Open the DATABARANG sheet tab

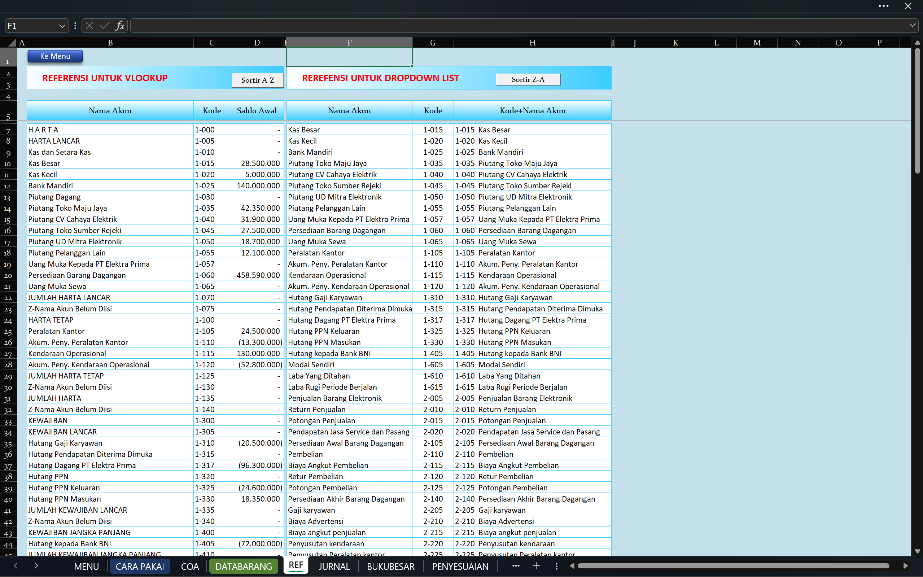click(244, 566)
